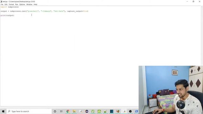Open the dark blue book-shaped taskbar app
This screenshot has width=203, height=114.
(x=112, y=111)
